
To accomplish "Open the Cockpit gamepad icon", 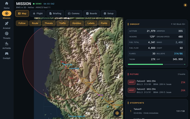I will pos(7,54).
